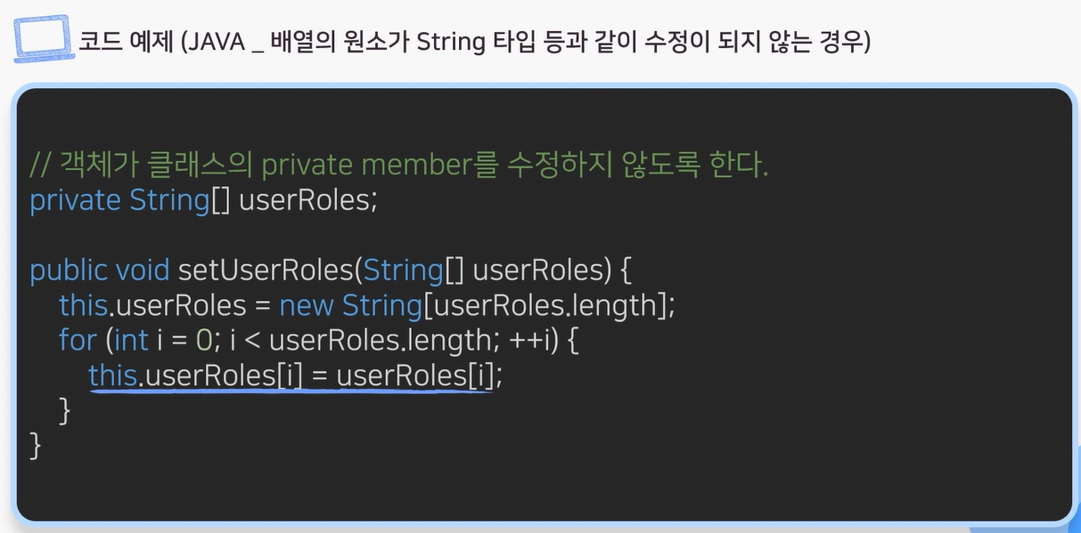The height and width of the screenshot is (533, 1081).
Task: Click the green comment line about private member
Action: 399,164
